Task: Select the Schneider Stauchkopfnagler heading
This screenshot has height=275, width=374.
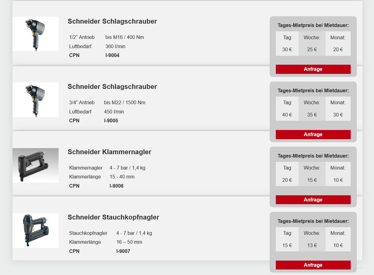Action: click(113, 217)
